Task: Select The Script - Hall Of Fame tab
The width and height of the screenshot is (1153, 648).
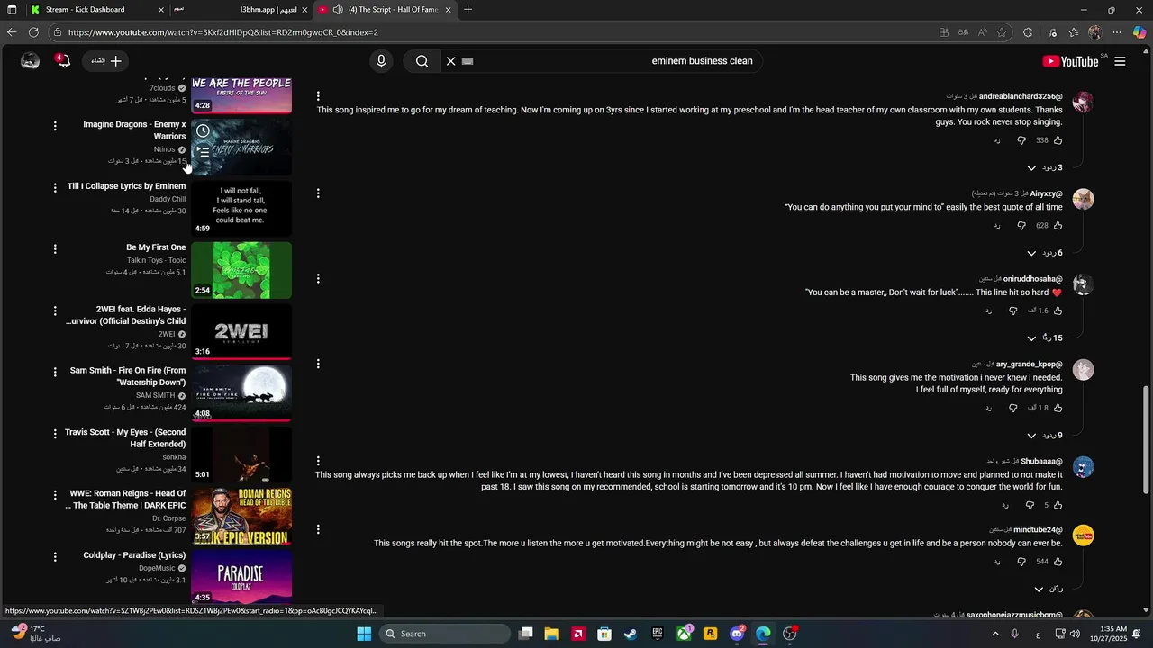Action: point(385,10)
